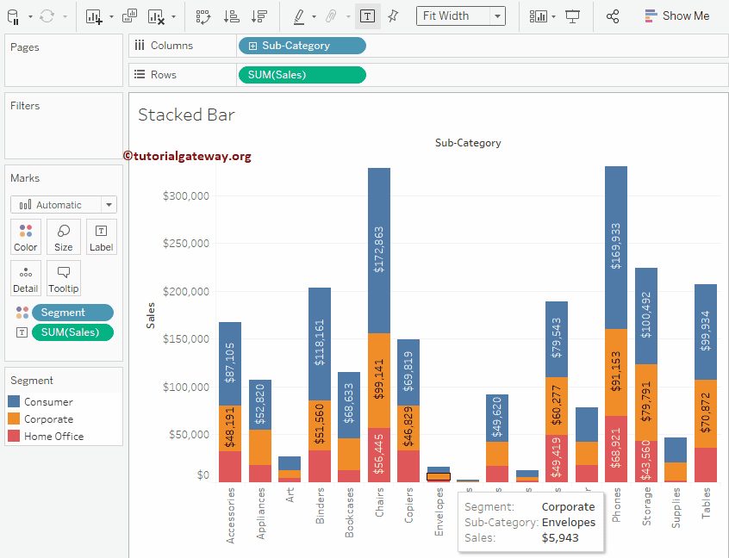This screenshot has height=558, width=729.
Task: Click the New Worksheet toolbar icon
Action: pyautogui.click(x=94, y=15)
